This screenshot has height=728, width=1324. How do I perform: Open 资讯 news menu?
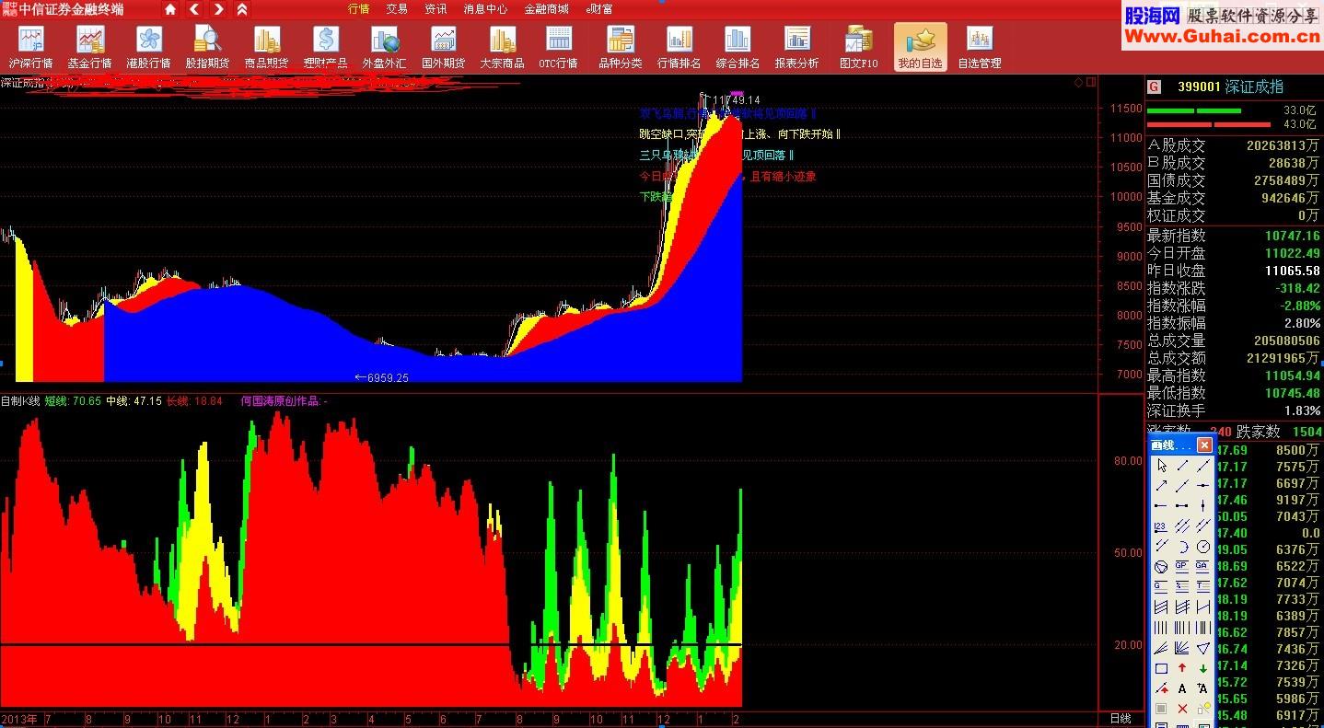pos(436,9)
